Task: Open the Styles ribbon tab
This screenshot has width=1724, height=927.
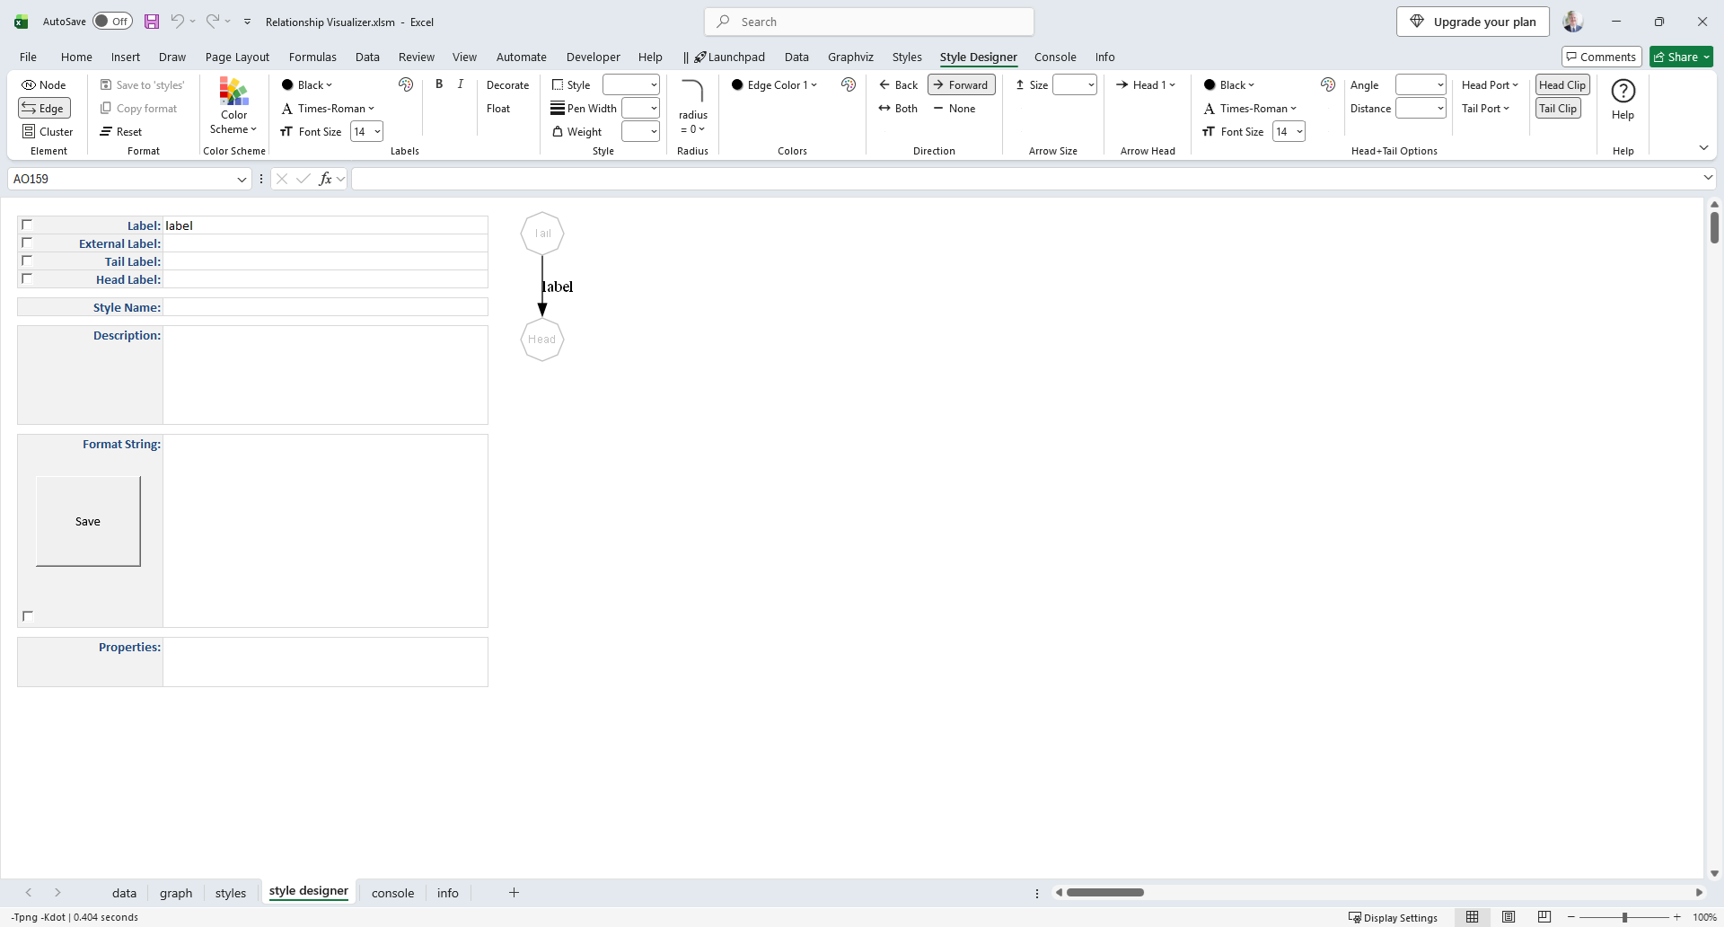Action: coord(907,57)
